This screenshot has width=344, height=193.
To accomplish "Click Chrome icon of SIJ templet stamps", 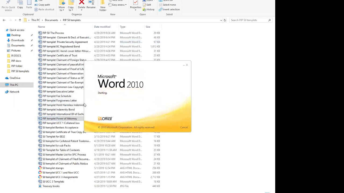I will [40, 168].
